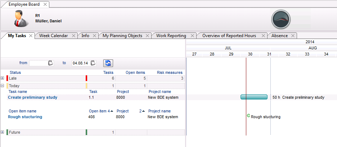Open the Create preliminary study task link

(x=32, y=97)
